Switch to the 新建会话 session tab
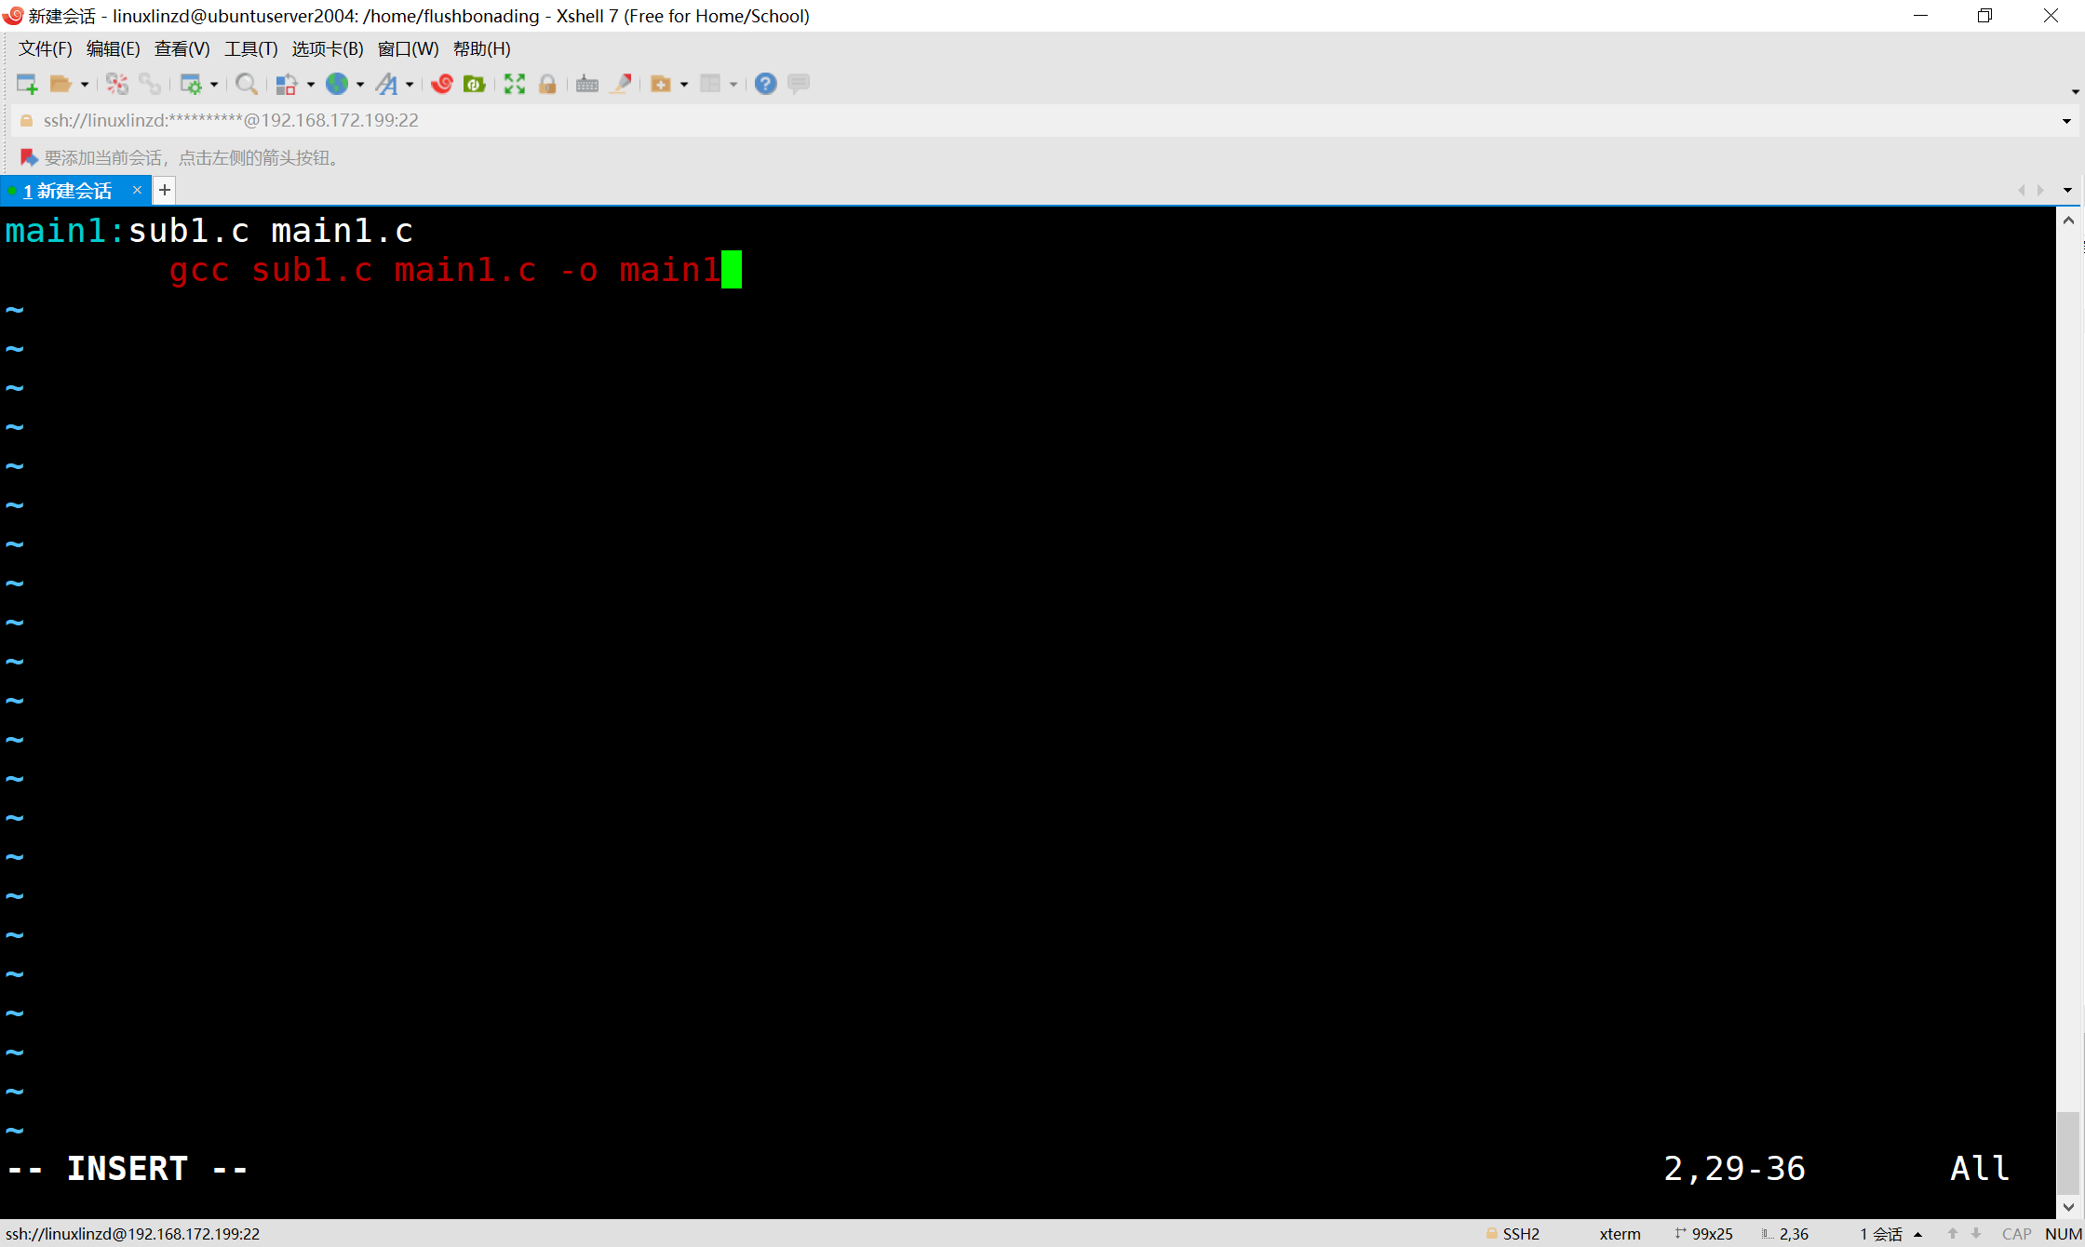Screen dimensions: 2085x1247 pyautogui.click(x=73, y=191)
